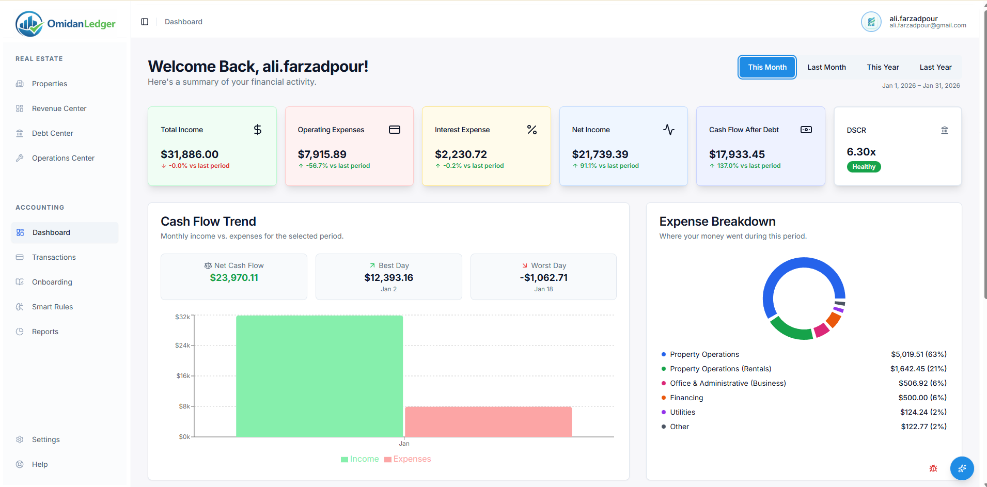
Task: Click the Reports clock icon
Action: coord(20,331)
